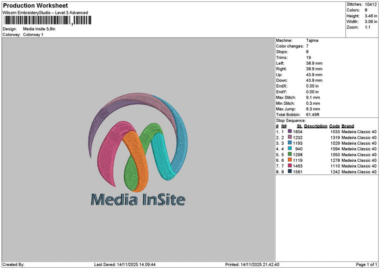Click 'Madeira Classic 40' in the code 1033 row
The width and height of the screenshot is (380, 269).
coord(359,132)
